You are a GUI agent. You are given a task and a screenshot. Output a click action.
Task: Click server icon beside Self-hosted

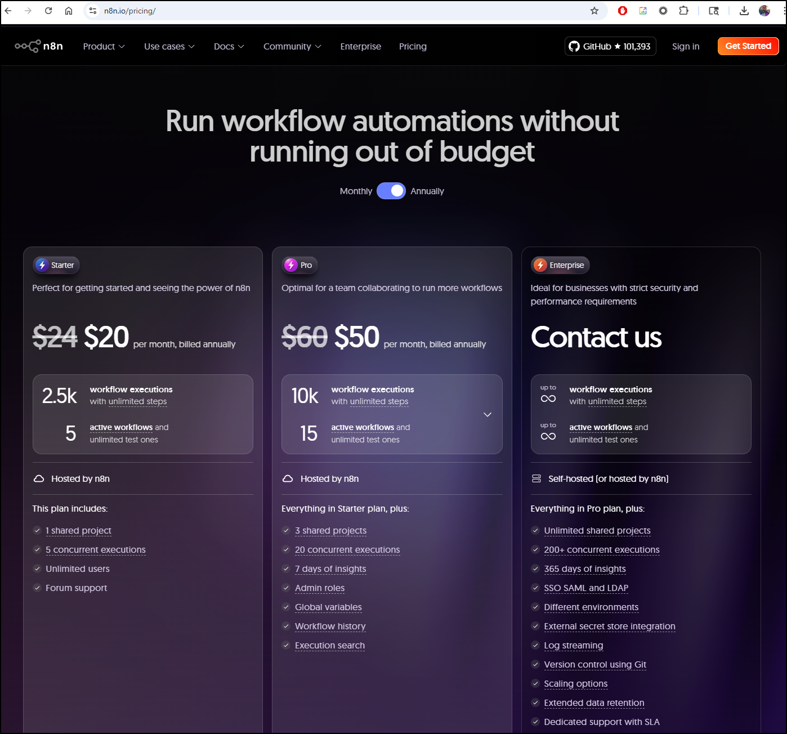pos(536,479)
